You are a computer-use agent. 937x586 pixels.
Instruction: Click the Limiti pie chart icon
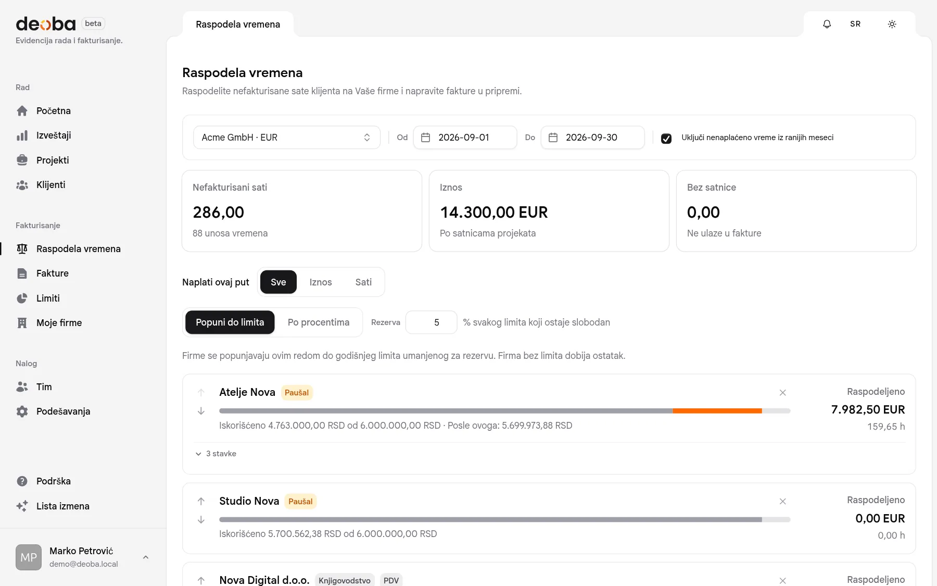(x=22, y=298)
